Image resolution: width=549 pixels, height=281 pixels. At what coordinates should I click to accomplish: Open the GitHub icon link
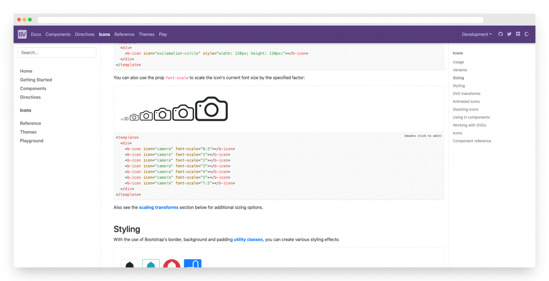click(500, 34)
